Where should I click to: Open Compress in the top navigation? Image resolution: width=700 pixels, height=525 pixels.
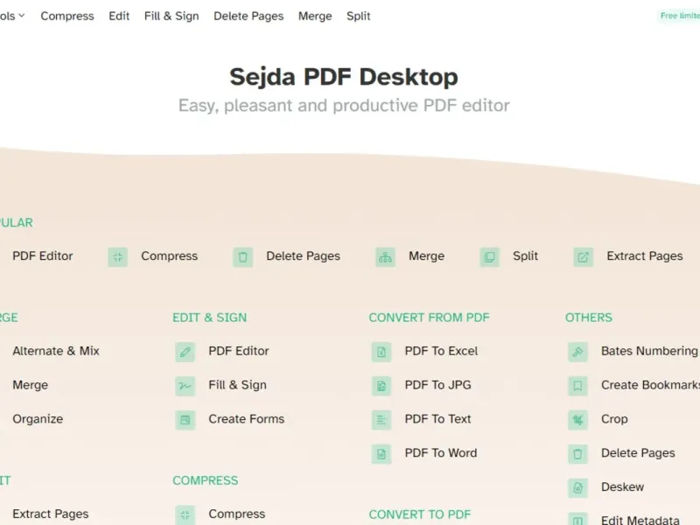pyautogui.click(x=67, y=16)
